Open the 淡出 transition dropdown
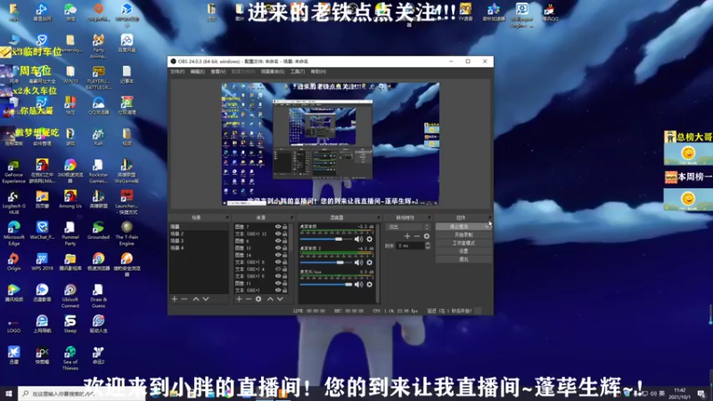Viewport: 713px width, 401px height. [x=407, y=227]
